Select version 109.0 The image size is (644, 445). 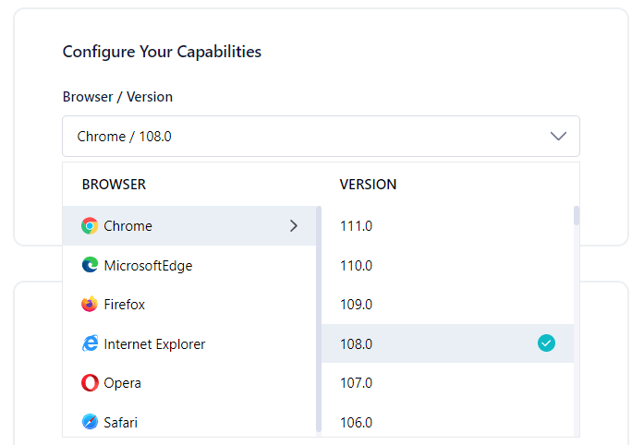(447, 304)
